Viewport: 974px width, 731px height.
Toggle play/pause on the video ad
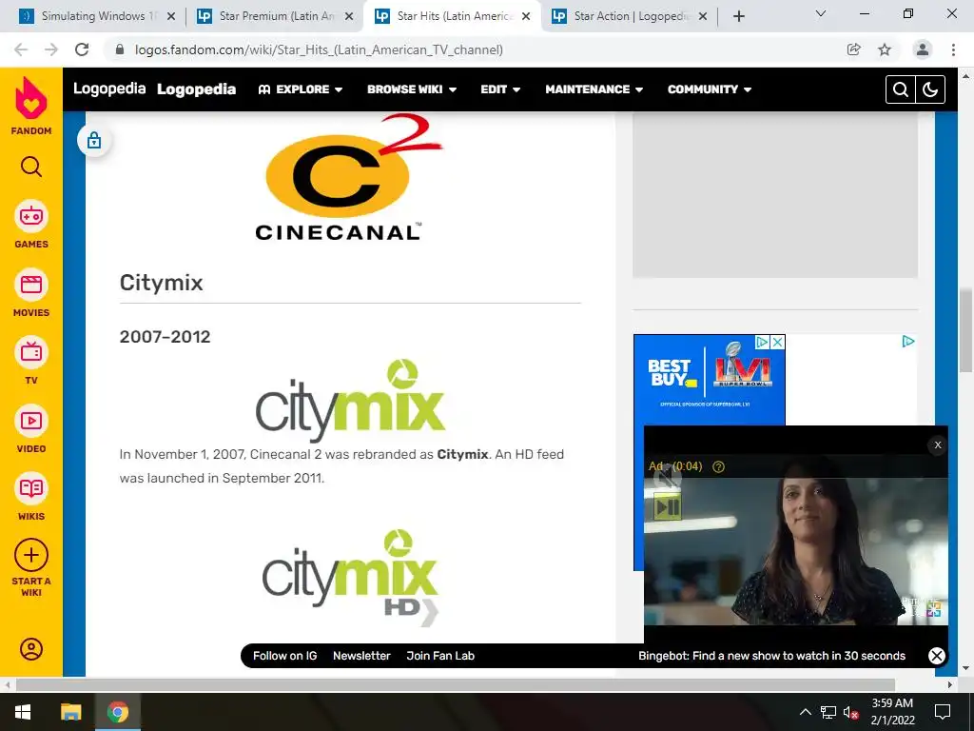668,507
